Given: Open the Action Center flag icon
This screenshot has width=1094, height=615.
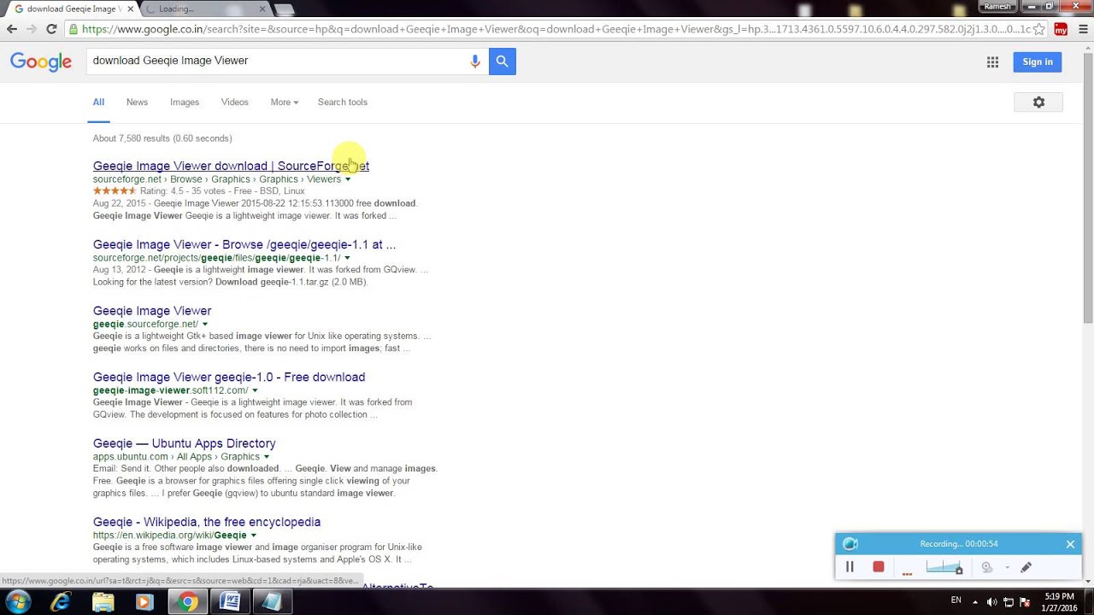Looking at the screenshot, I should (x=1025, y=602).
